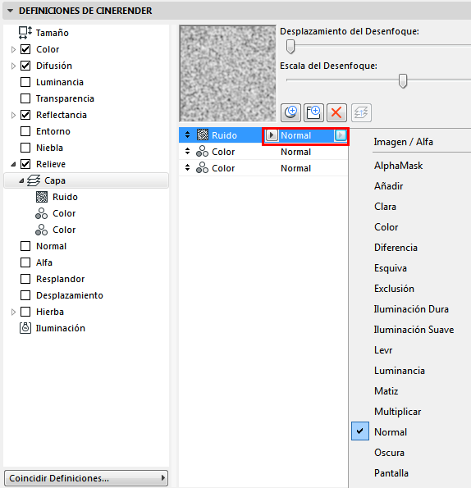Choose Imagen / Alfa from the blend menu

(403, 142)
